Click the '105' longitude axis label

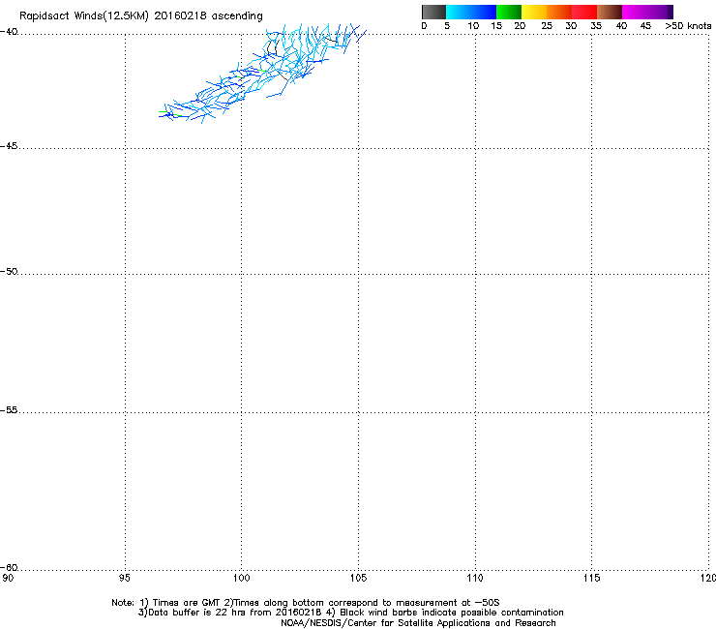358,579
